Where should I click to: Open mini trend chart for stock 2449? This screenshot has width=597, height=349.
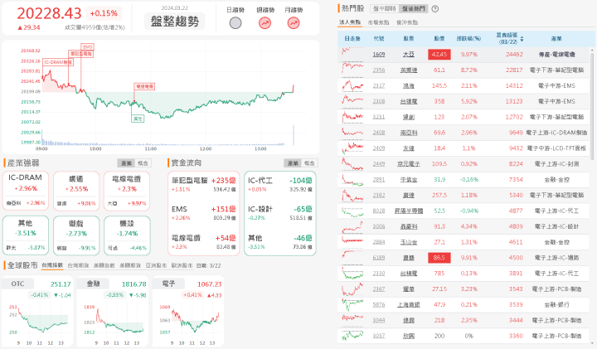352,163
